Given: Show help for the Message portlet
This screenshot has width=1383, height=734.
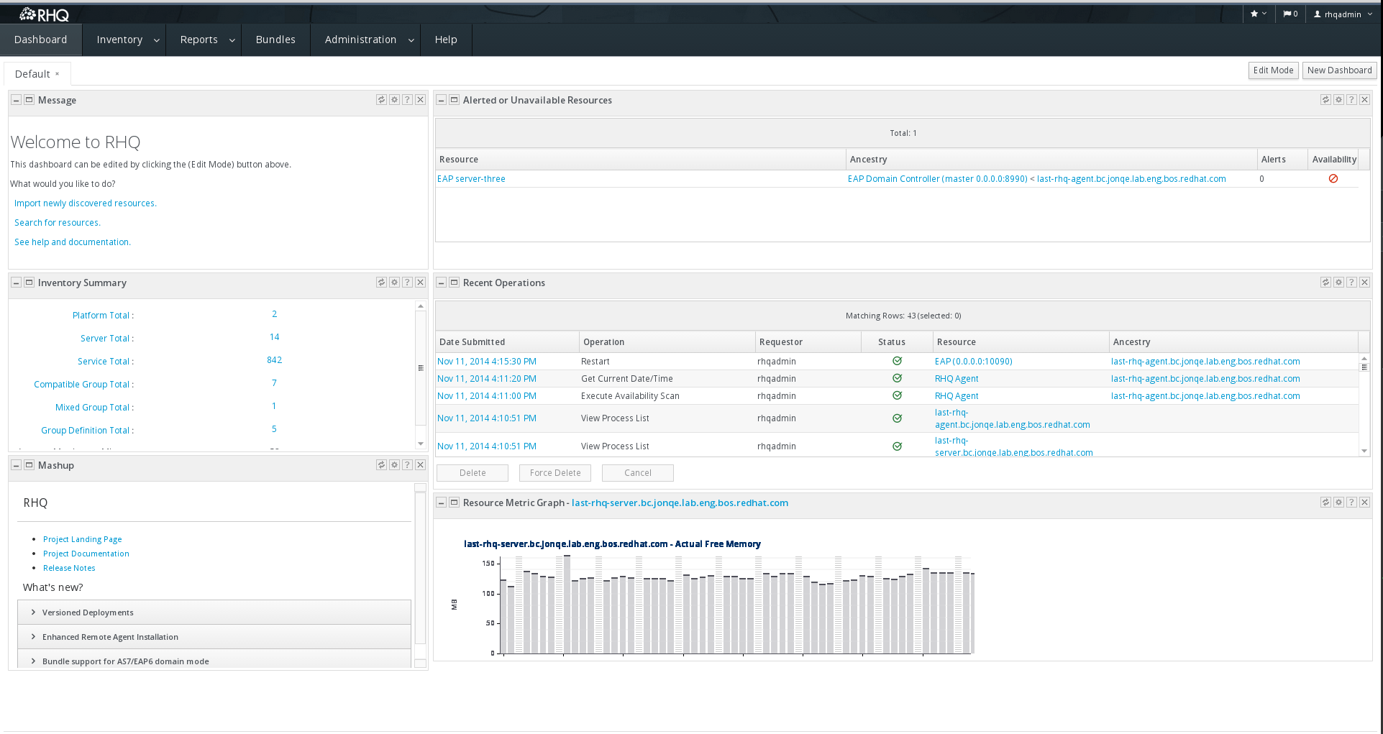Looking at the screenshot, I should (407, 100).
